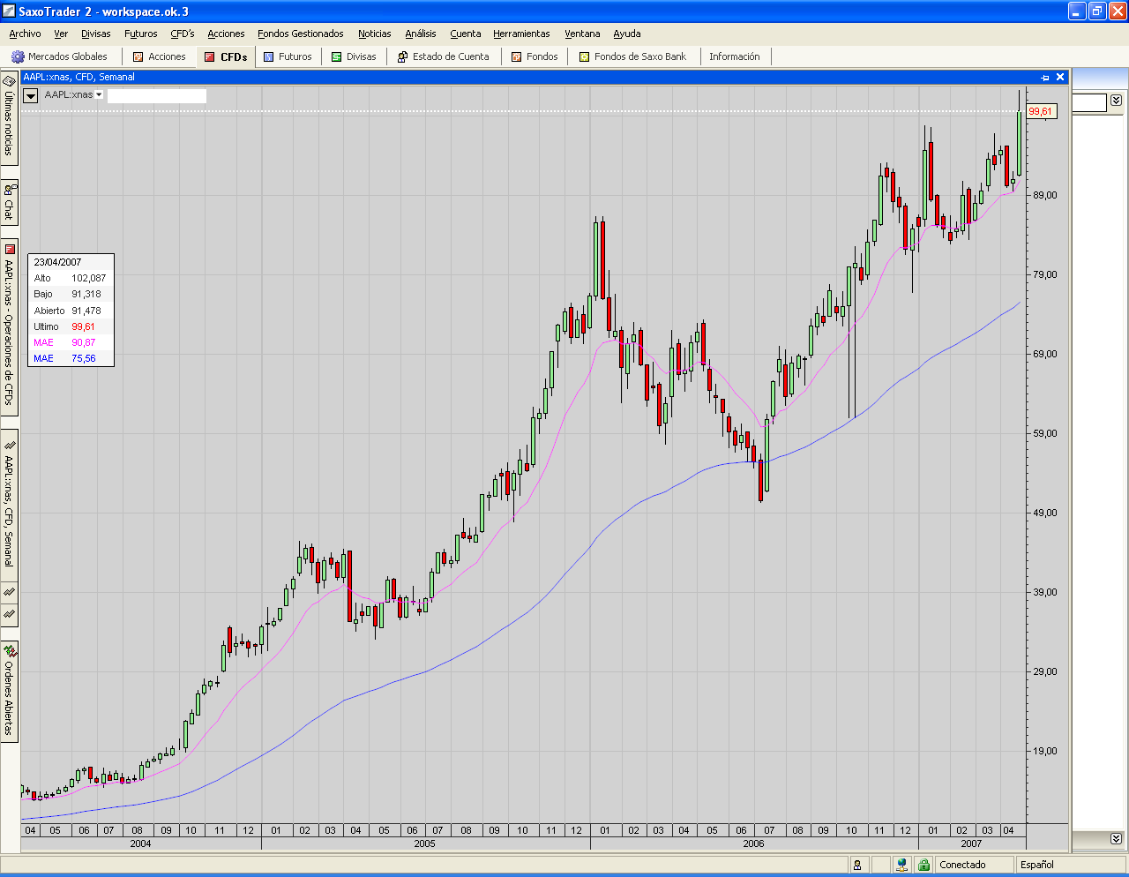Close the AAPL:xnas chart panel
Image resolution: width=1129 pixels, height=877 pixels.
(x=1060, y=78)
